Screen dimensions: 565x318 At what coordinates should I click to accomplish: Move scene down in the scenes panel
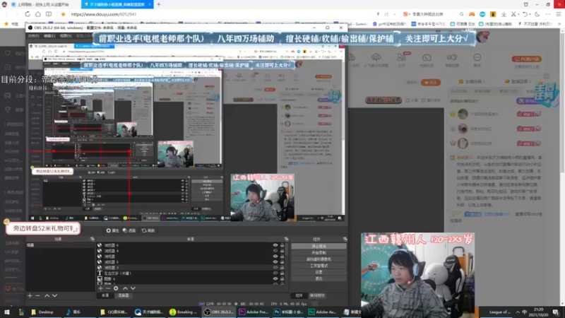(55, 295)
